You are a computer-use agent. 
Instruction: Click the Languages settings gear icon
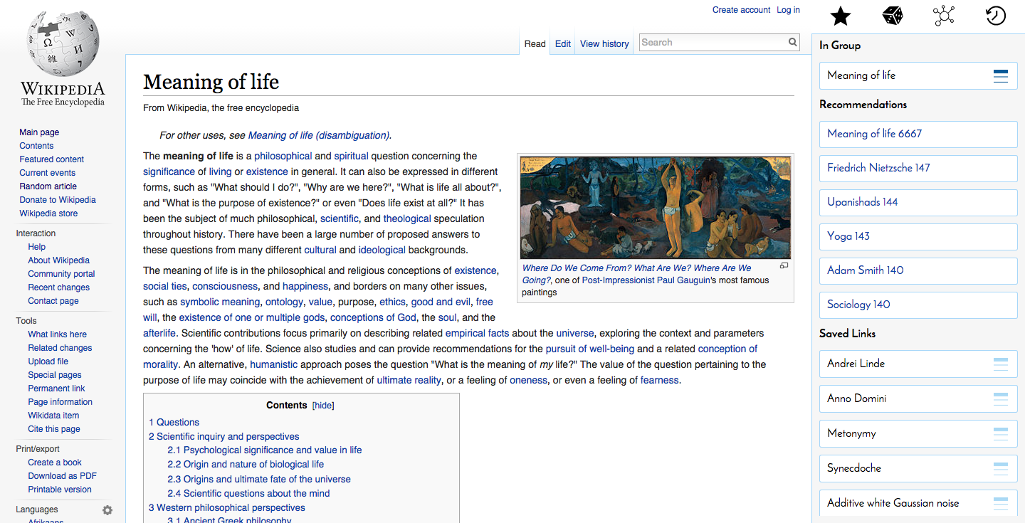click(107, 510)
